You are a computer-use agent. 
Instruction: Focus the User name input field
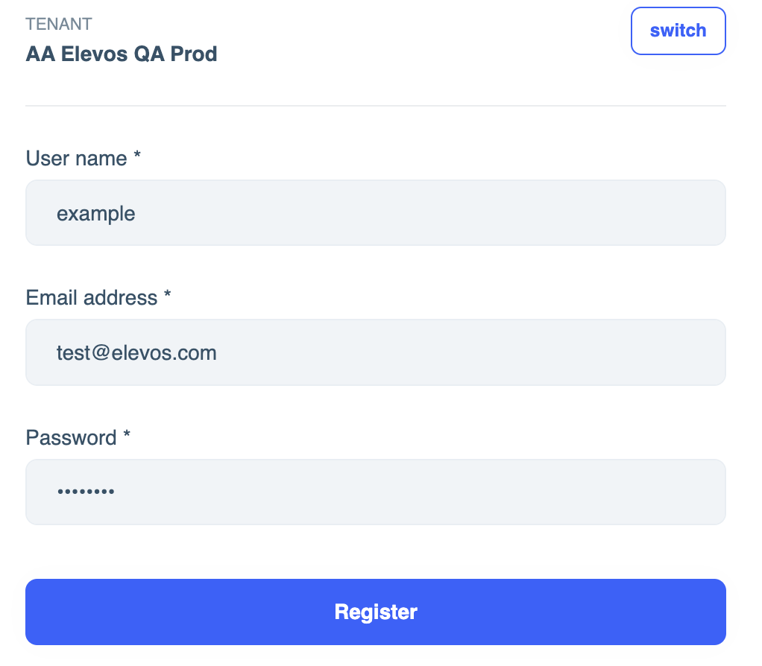pos(376,213)
